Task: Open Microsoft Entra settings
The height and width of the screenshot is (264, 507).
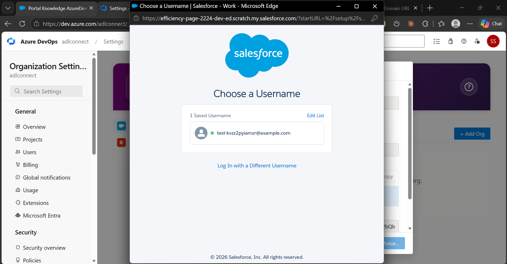Action: coord(42,215)
